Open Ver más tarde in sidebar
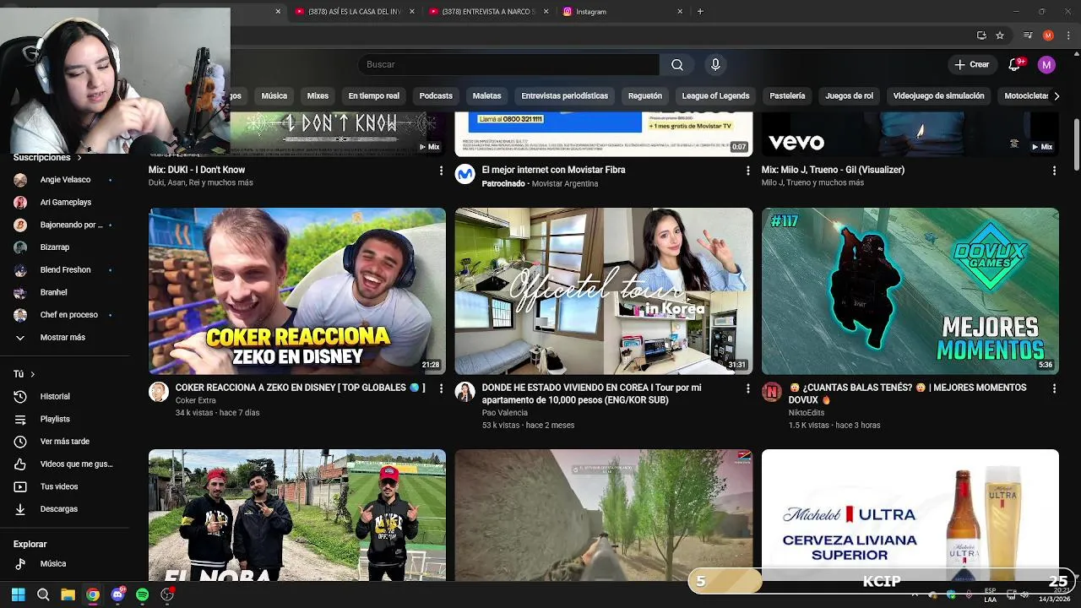 64,442
